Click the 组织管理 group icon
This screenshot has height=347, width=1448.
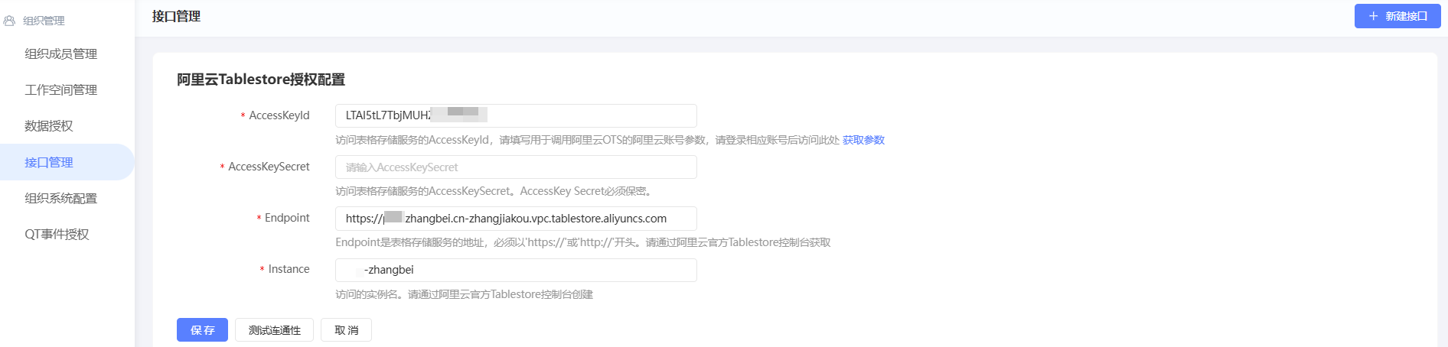[x=9, y=21]
